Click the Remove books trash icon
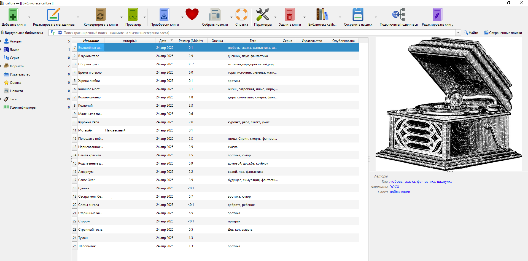 pos(290,15)
